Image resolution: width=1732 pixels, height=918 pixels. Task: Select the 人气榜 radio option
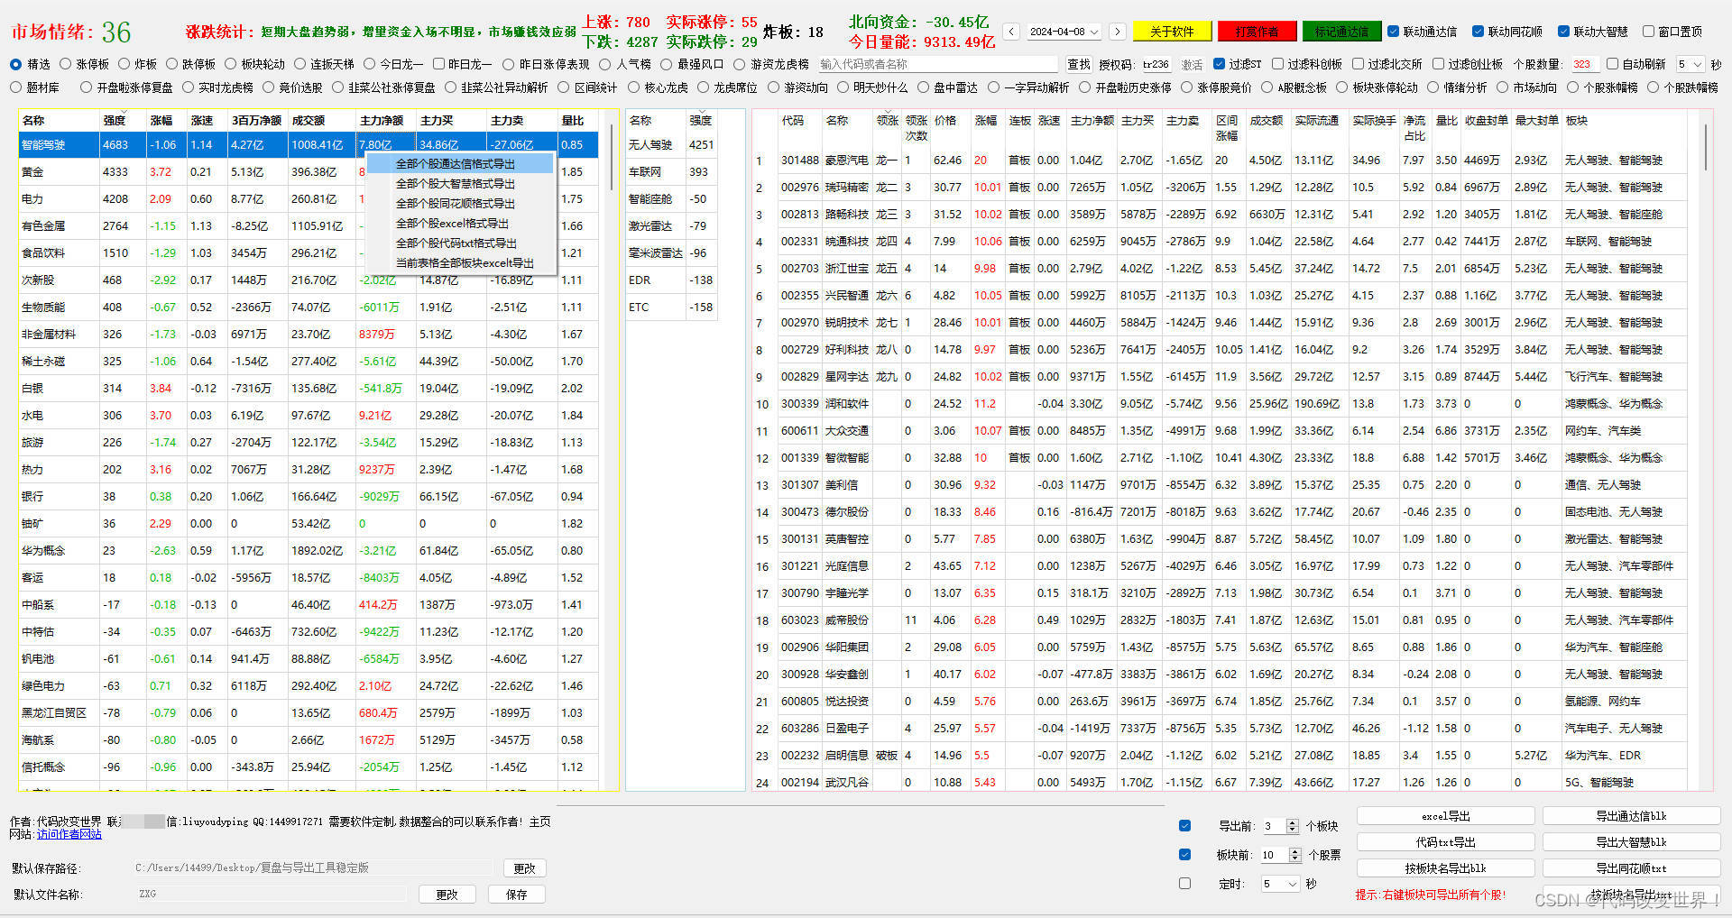(605, 64)
